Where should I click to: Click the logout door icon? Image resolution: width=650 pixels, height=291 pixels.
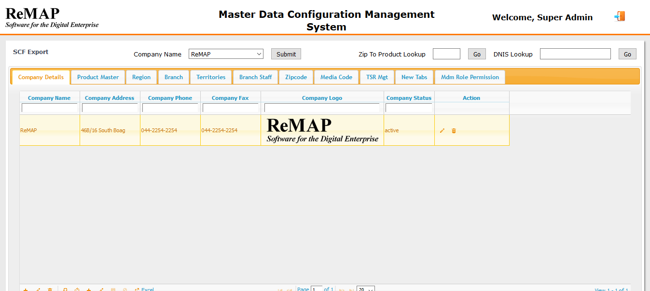tap(620, 16)
